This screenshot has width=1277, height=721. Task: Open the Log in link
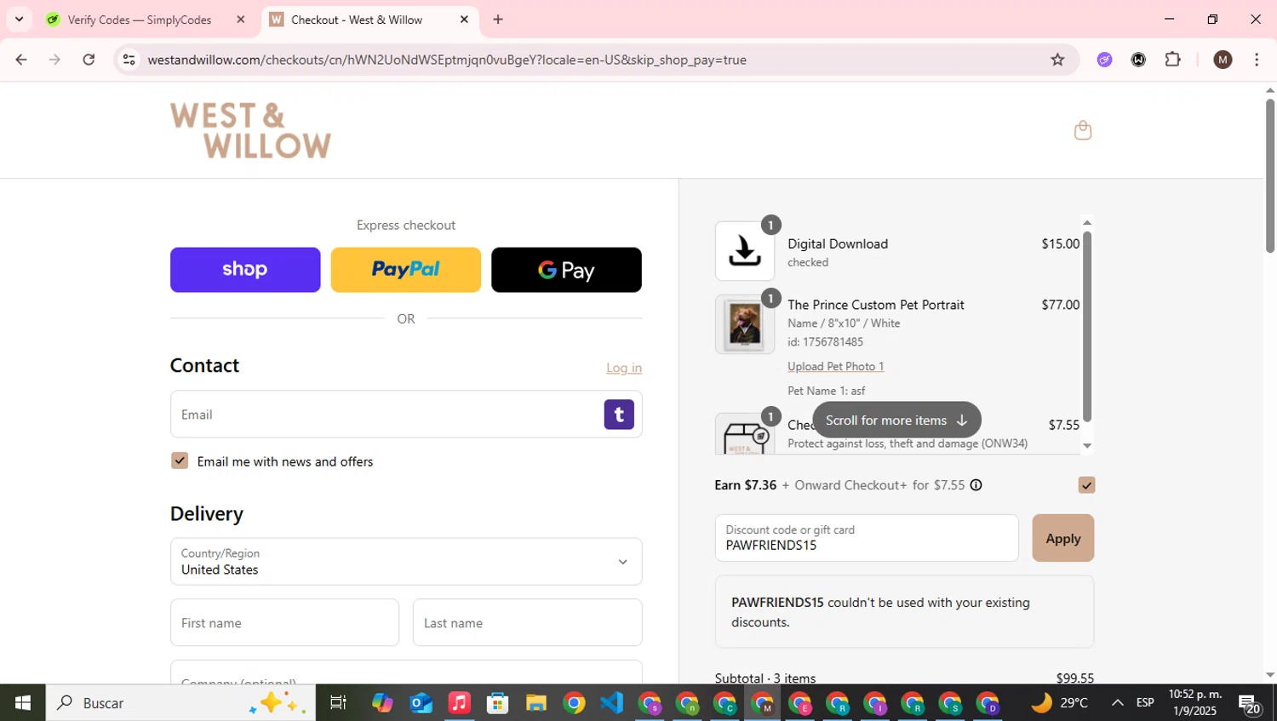624,368
